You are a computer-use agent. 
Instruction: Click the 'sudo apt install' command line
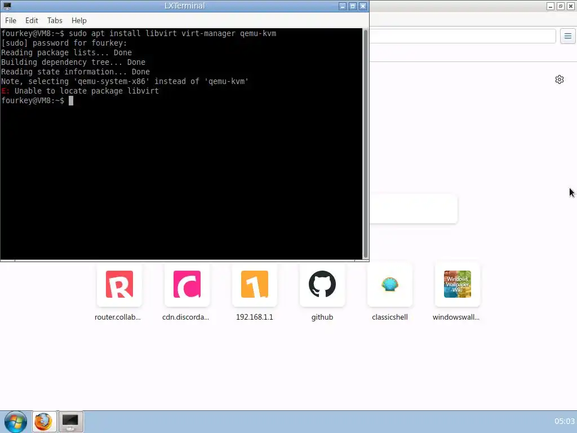139,33
